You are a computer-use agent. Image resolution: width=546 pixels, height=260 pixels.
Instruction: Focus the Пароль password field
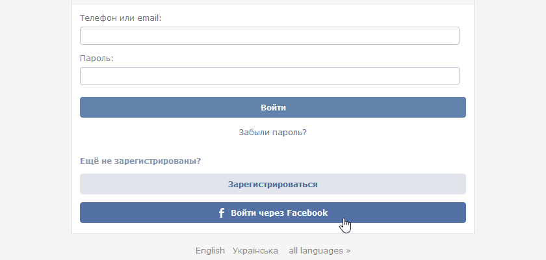[270, 76]
